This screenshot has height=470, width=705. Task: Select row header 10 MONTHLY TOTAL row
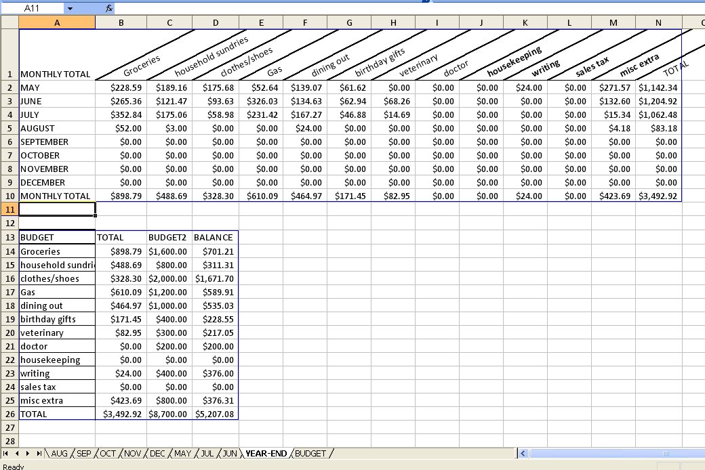pos(9,196)
